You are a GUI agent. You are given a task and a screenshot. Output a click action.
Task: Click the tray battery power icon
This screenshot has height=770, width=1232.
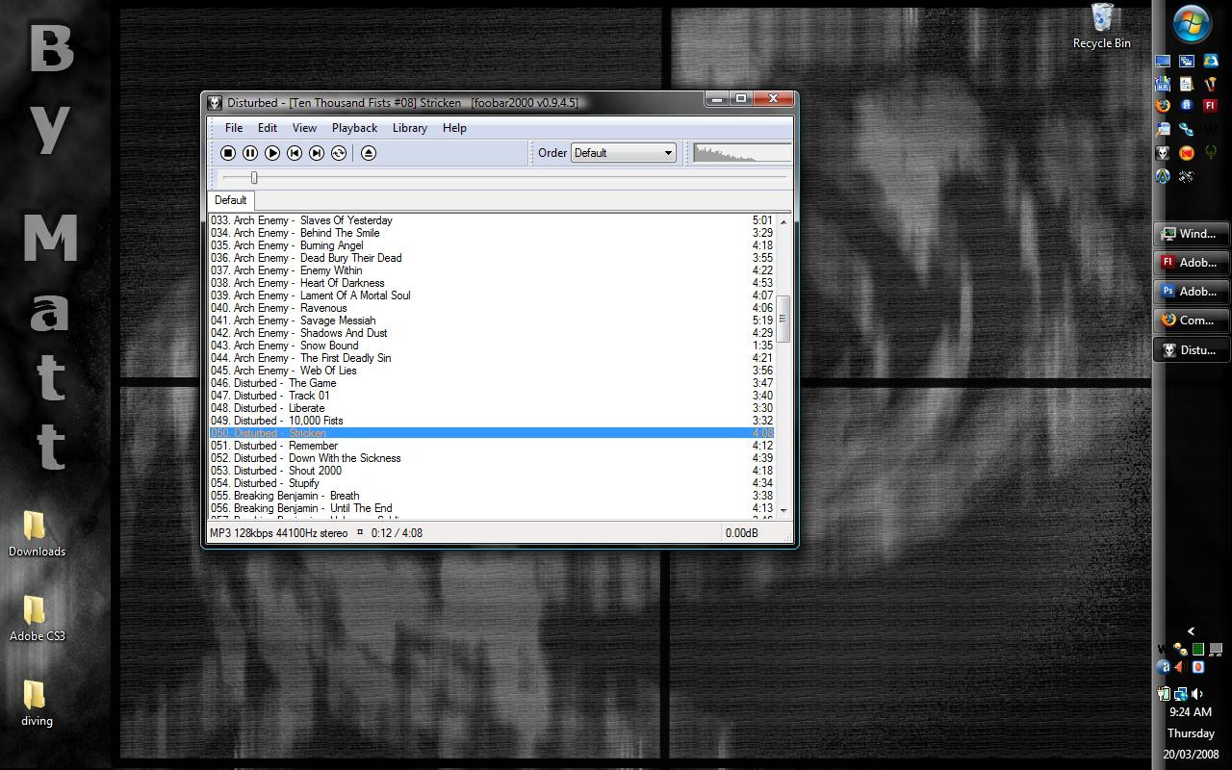tap(1163, 693)
